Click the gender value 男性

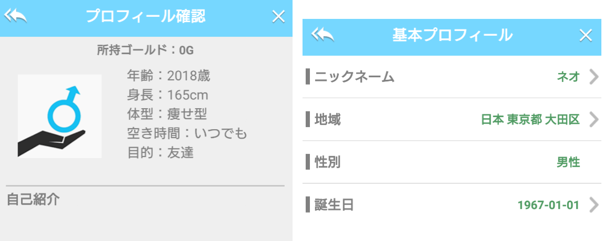click(x=568, y=162)
